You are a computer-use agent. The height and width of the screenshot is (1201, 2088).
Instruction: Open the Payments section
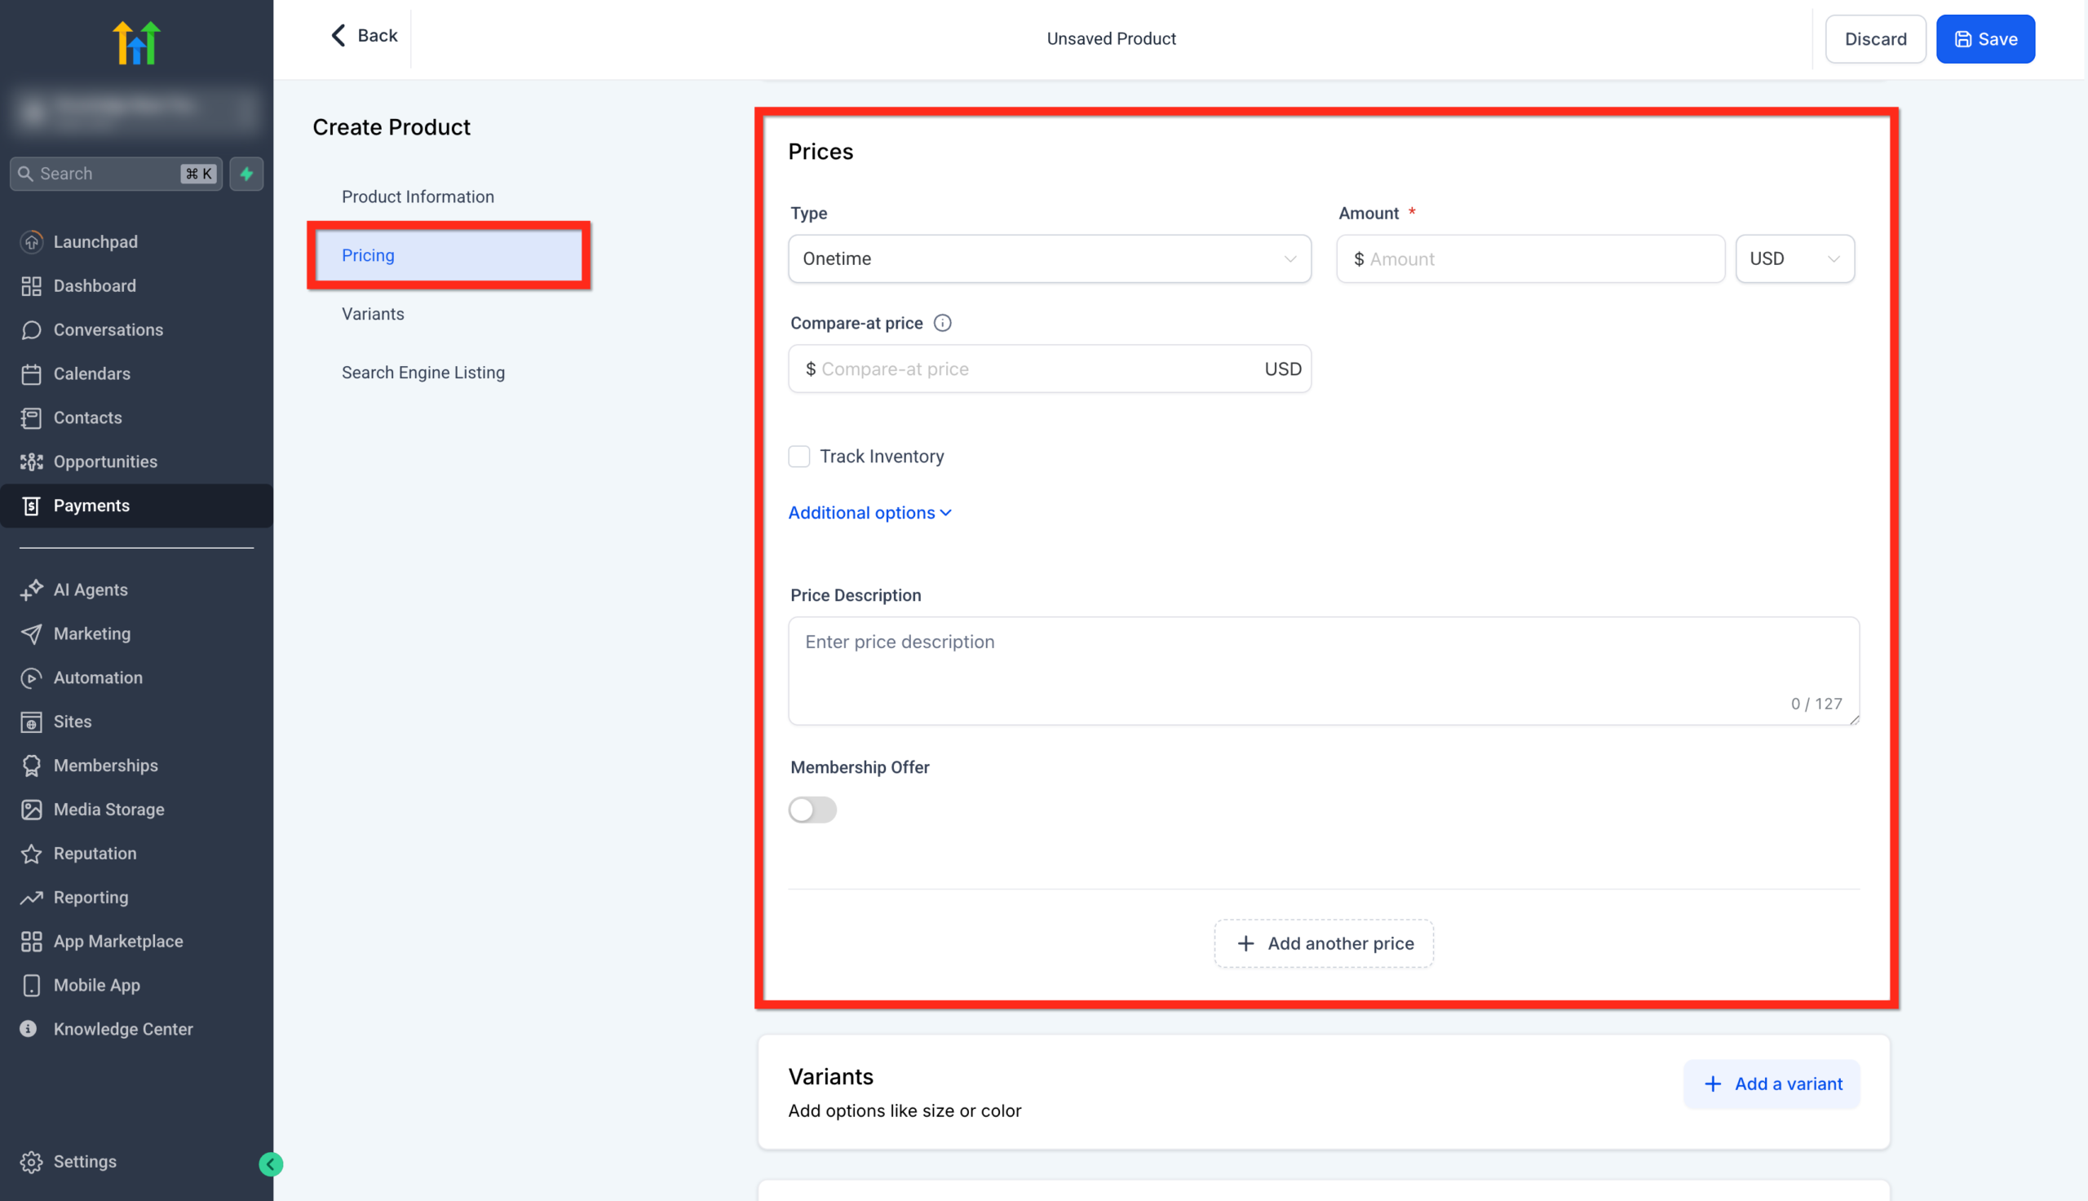91,505
